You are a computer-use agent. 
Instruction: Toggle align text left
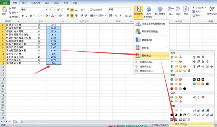(68, 16)
